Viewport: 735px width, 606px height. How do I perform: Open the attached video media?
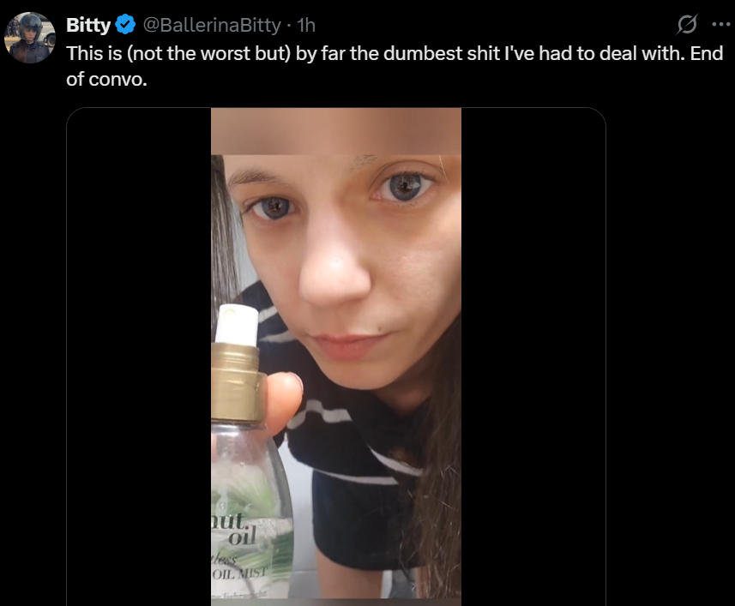tap(336, 357)
